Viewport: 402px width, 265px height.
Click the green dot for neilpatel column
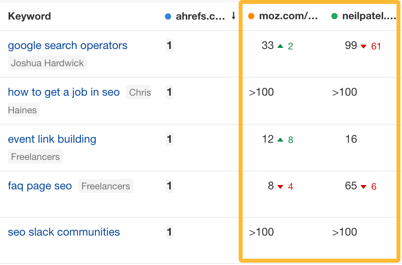coord(334,16)
